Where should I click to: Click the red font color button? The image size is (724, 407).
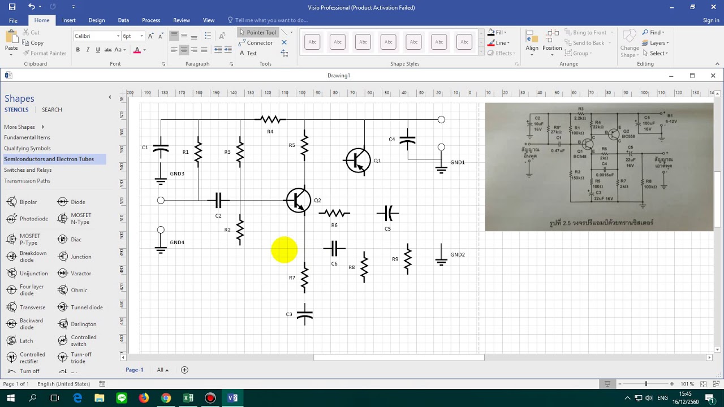pos(137,50)
